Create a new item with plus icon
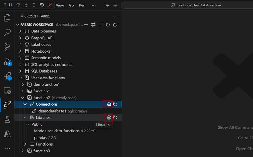This screenshot has height=157, width=253. 86,25
